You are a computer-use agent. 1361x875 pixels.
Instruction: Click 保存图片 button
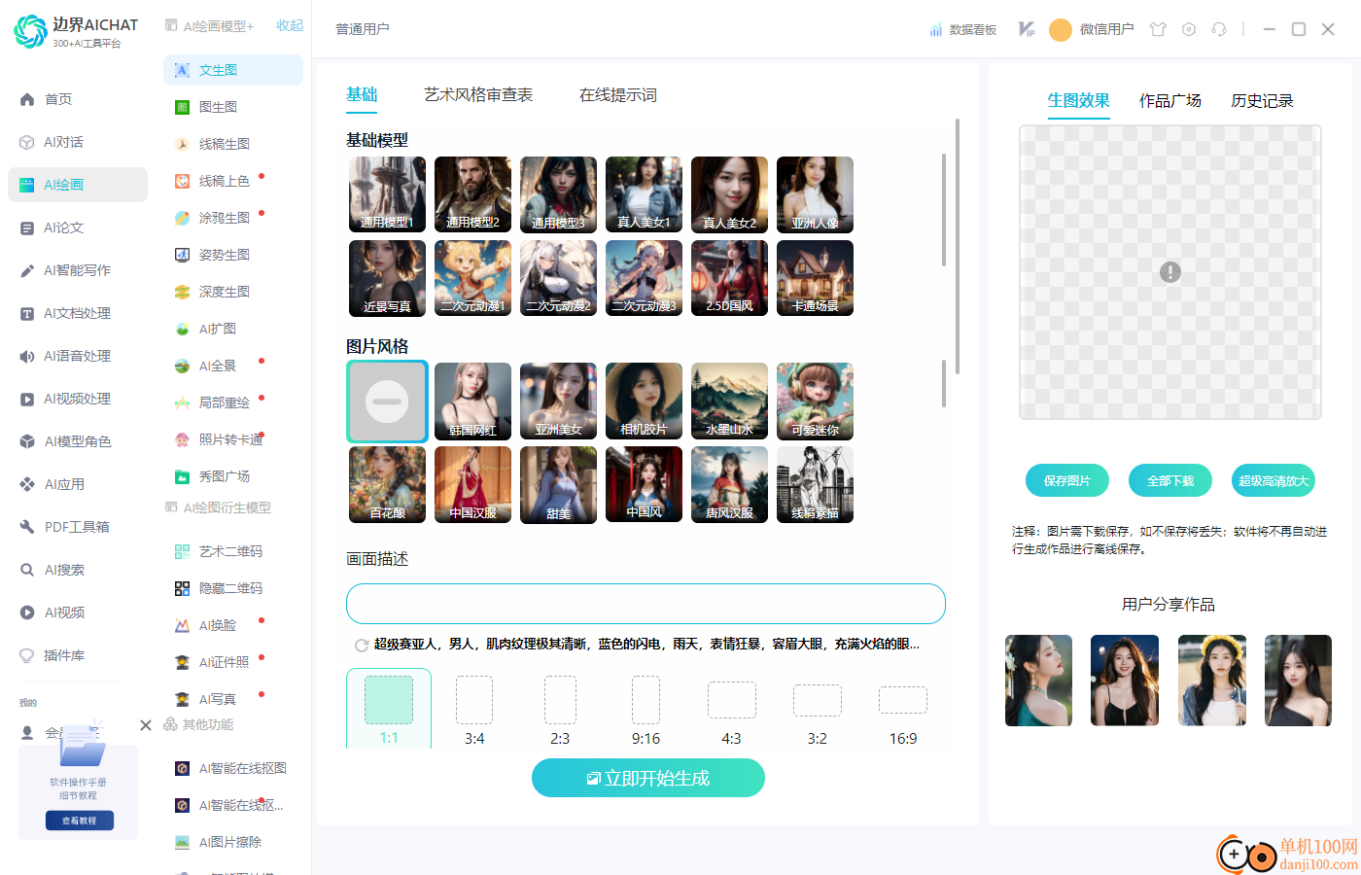click(x=1067, y=480)
